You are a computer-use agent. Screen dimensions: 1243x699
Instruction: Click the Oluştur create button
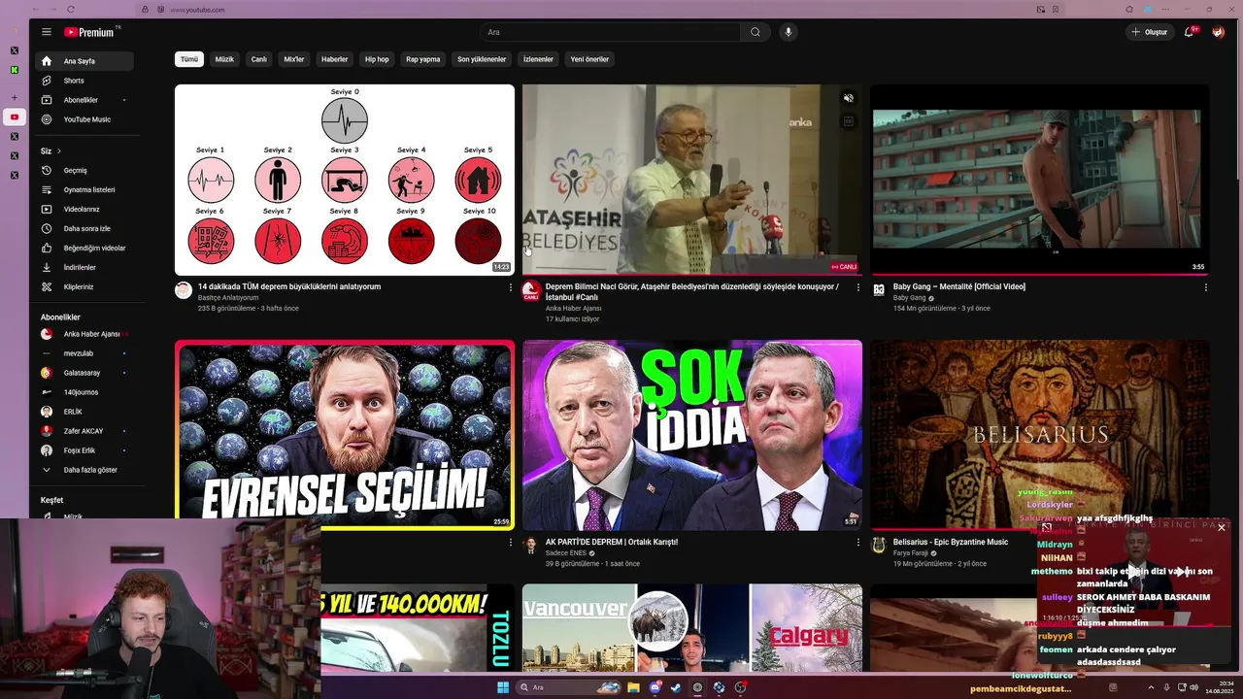tap(1149, 32)
